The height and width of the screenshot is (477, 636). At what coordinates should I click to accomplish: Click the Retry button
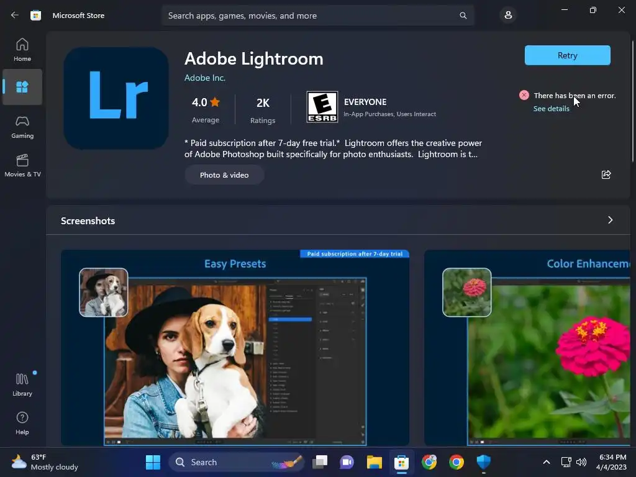tap(567, 55)
